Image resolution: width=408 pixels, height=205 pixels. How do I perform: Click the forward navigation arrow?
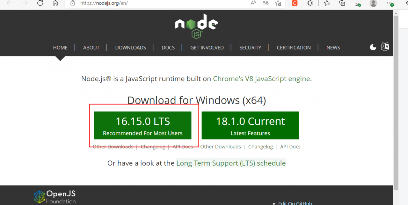click(x=25, y=3)
